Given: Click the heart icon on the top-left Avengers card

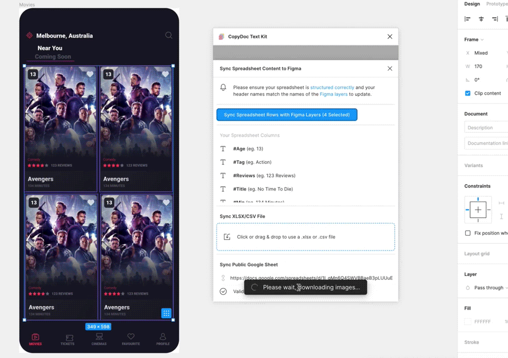Looking at the screenshot, I should [x=90, y=74].
